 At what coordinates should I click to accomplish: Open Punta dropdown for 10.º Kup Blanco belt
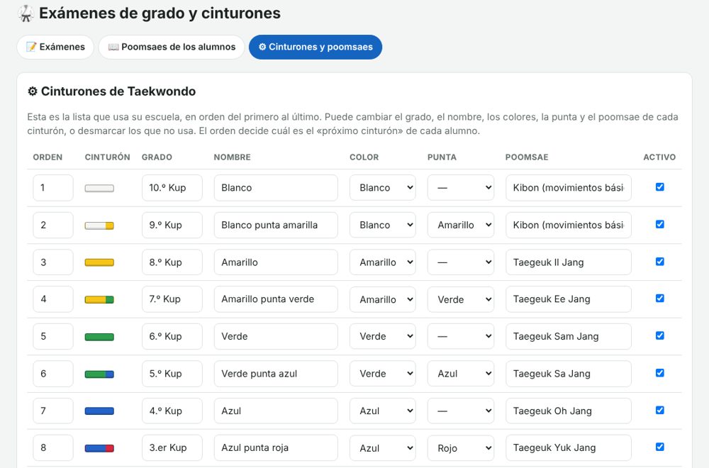(x=461, y=188)
